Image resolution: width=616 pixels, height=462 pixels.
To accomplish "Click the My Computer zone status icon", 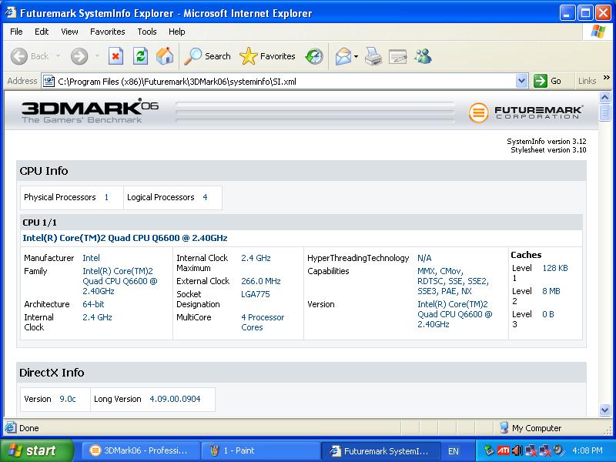I will point(504,427).
